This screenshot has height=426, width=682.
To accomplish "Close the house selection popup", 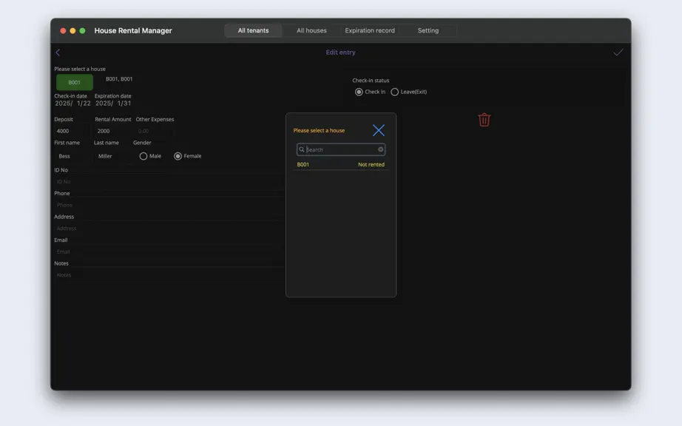I will [x=379, y=130].
